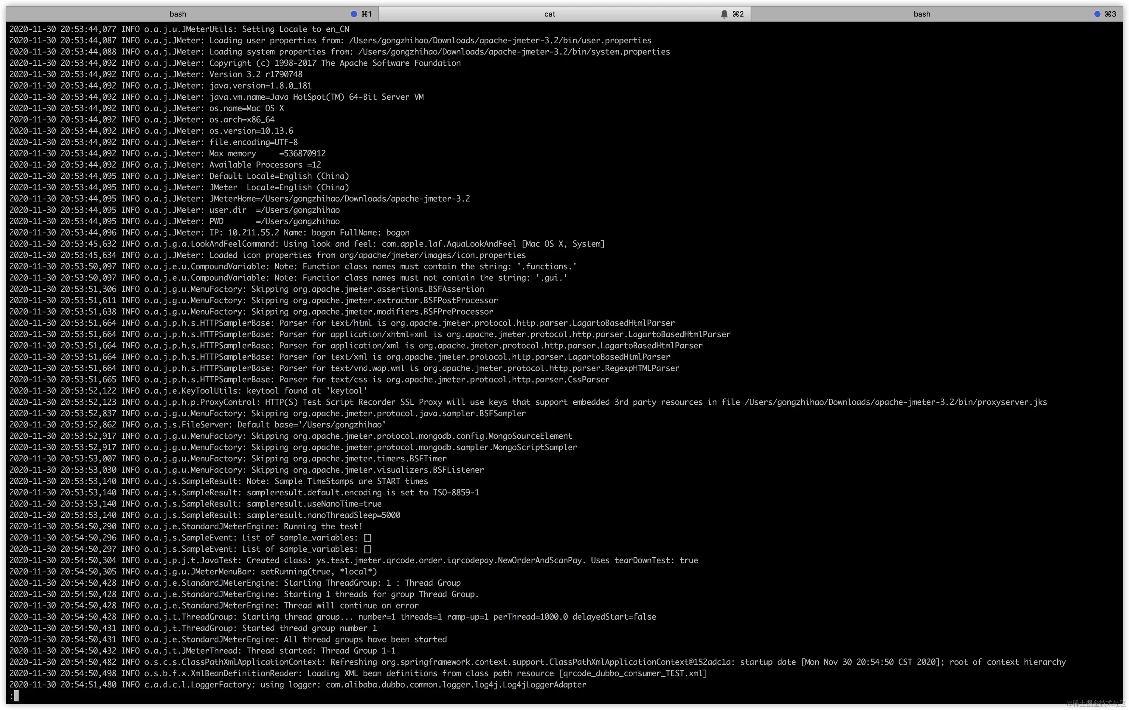
Task: Click blue activity dot on first bash tab
Action: [354, 14]
